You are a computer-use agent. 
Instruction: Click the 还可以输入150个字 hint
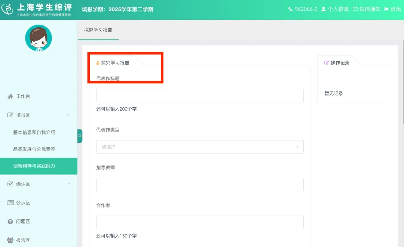(116, 236)
